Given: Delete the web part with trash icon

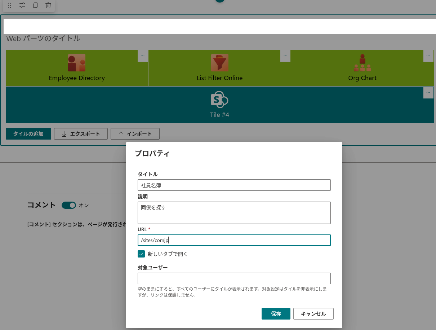Looking at the screenshot, I should pyautogui.click(x=48, y=5).
